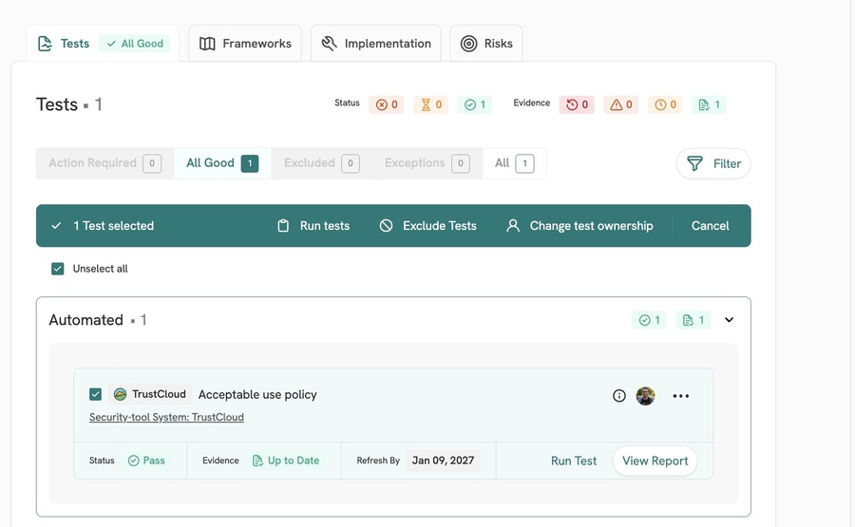The width and height of the screenshot is (855, 527).
Task: Click the Jan 09, 2027 refresh date
Action: coord(443,461)
